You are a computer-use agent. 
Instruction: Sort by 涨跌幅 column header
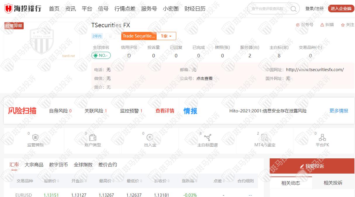tap(189, 181)
